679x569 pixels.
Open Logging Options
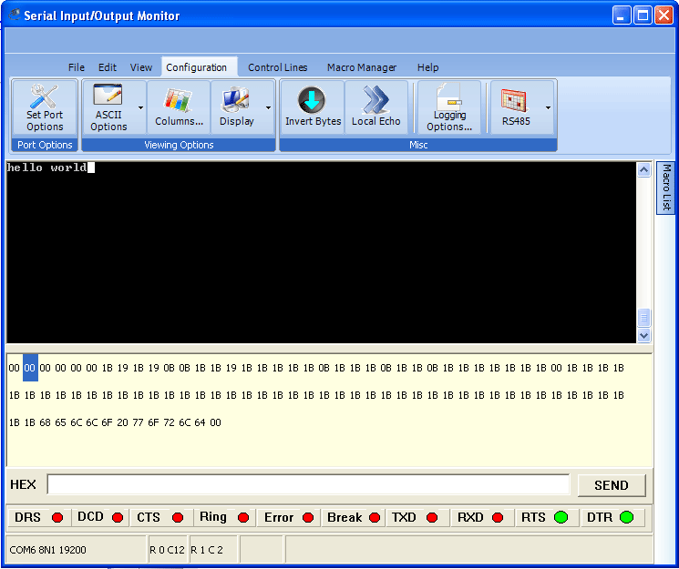tap(449, 108)
